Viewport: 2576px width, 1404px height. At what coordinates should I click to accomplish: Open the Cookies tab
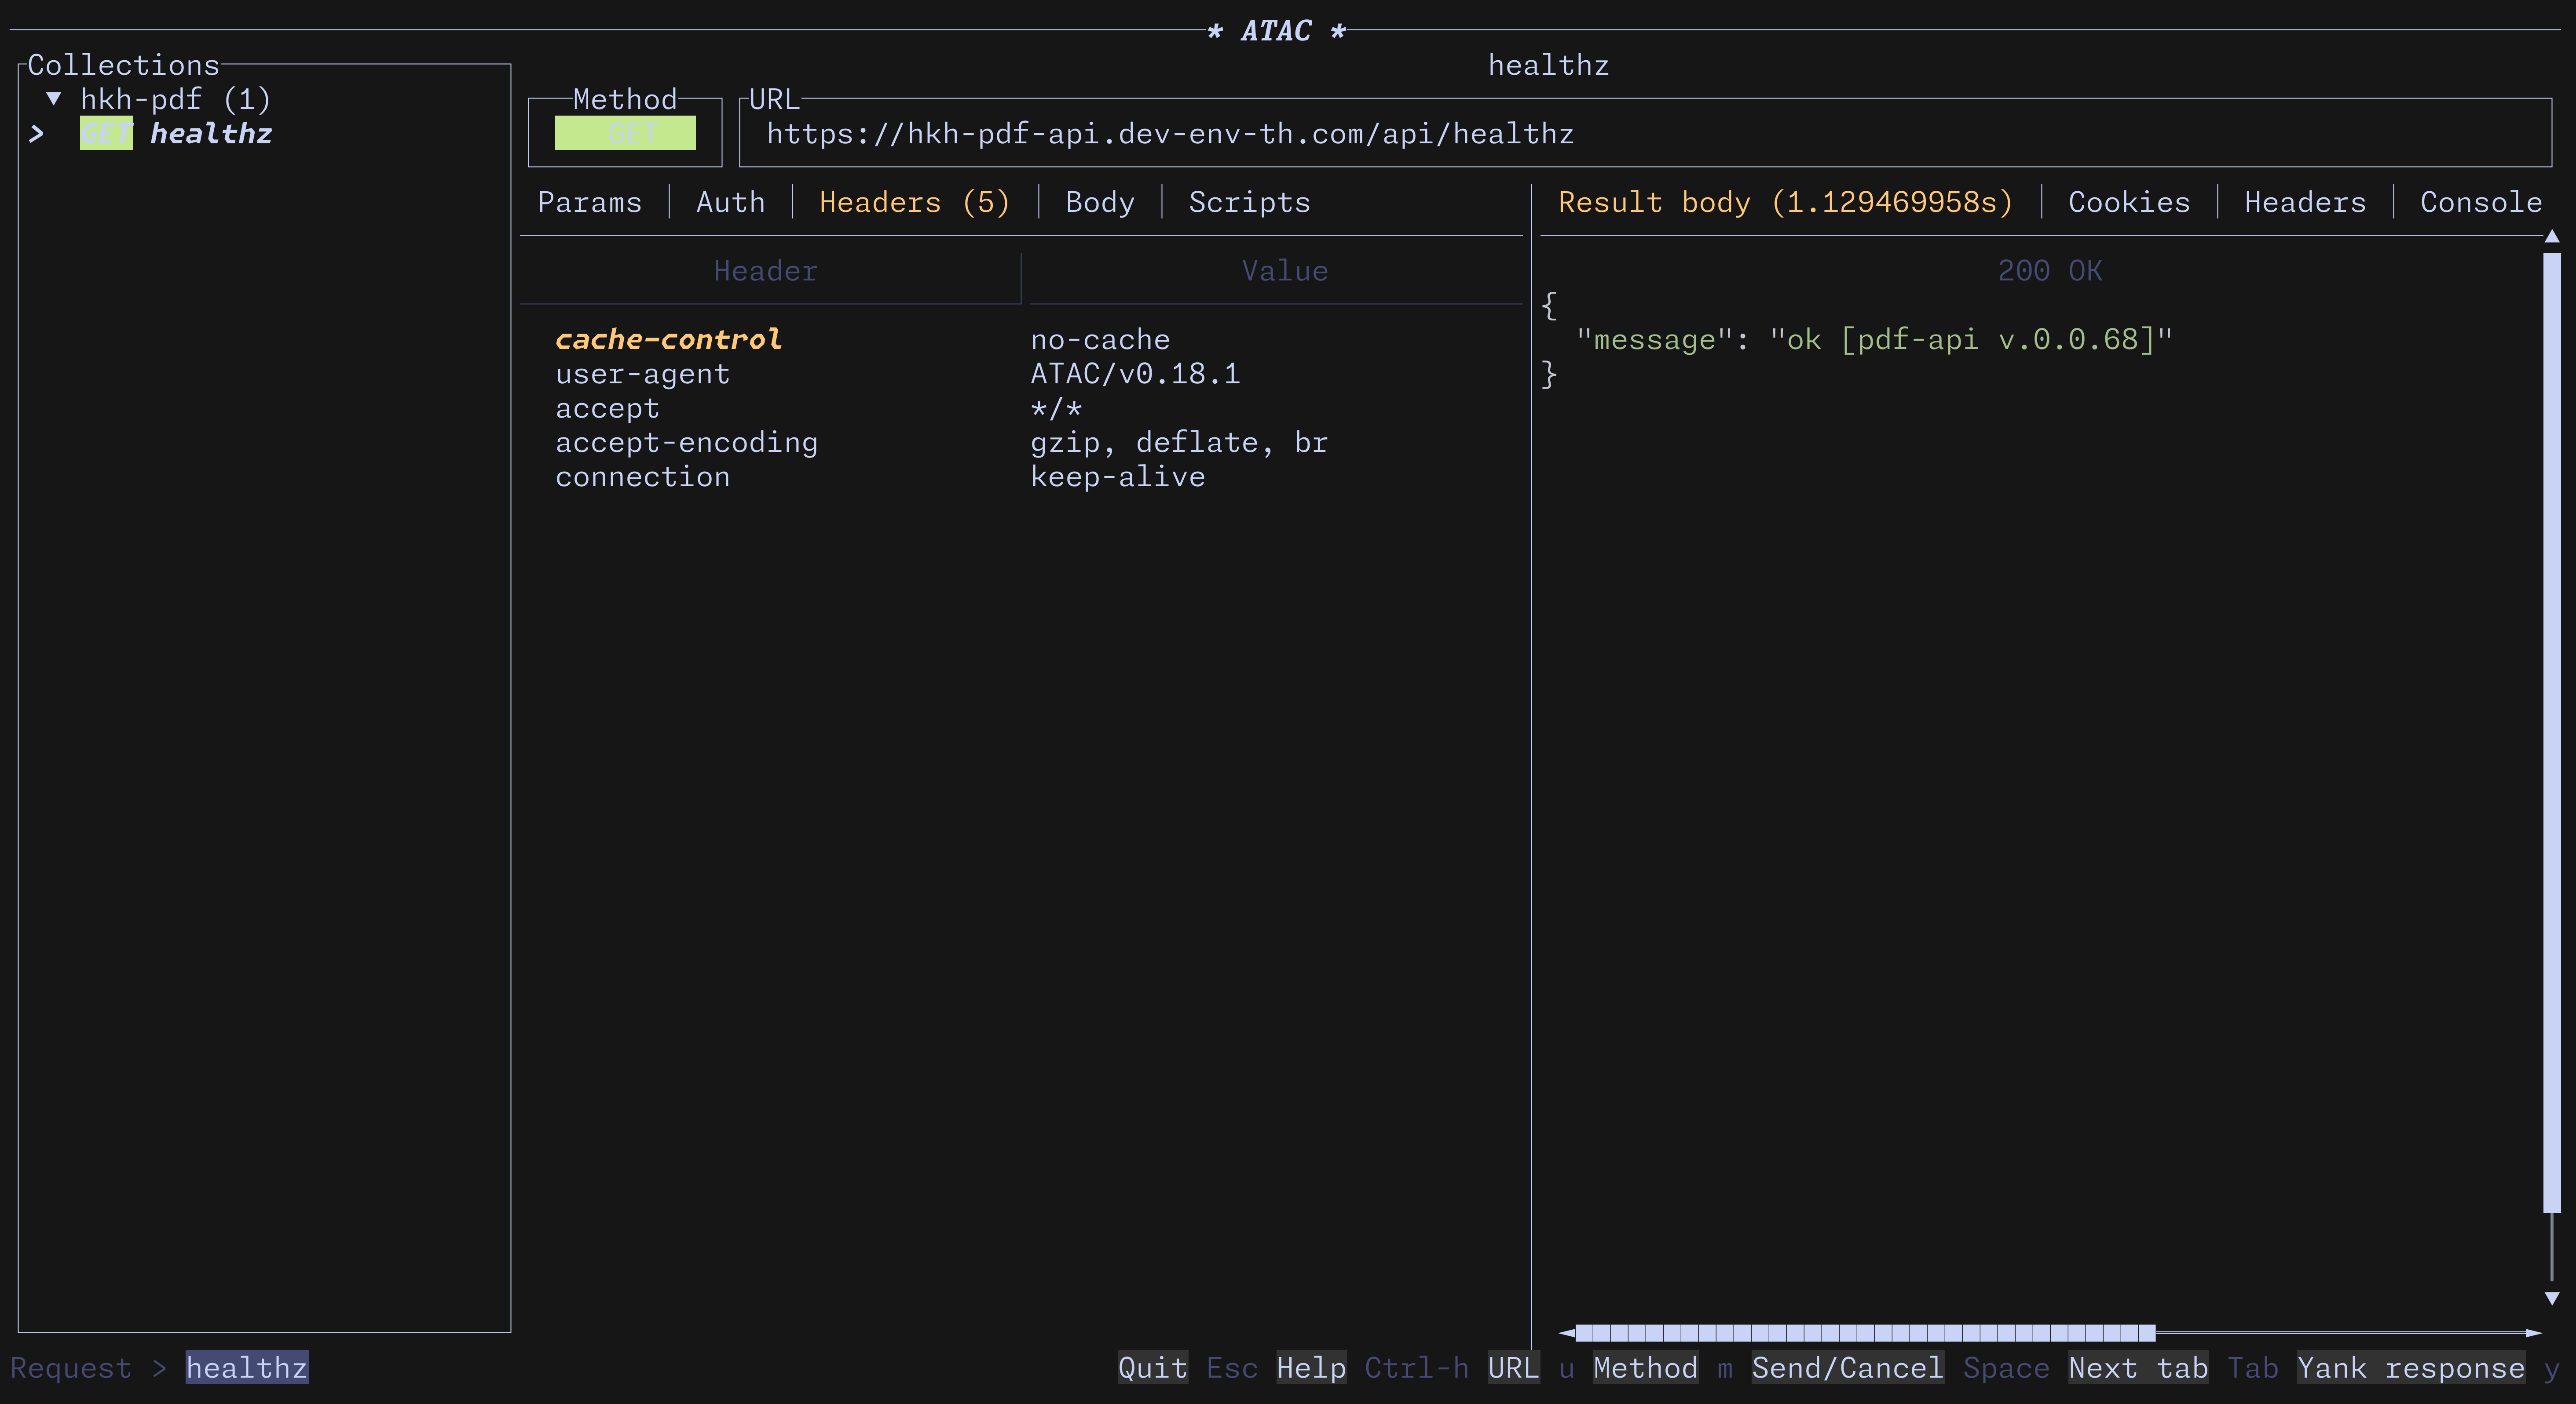click(x=2130, y=202)
